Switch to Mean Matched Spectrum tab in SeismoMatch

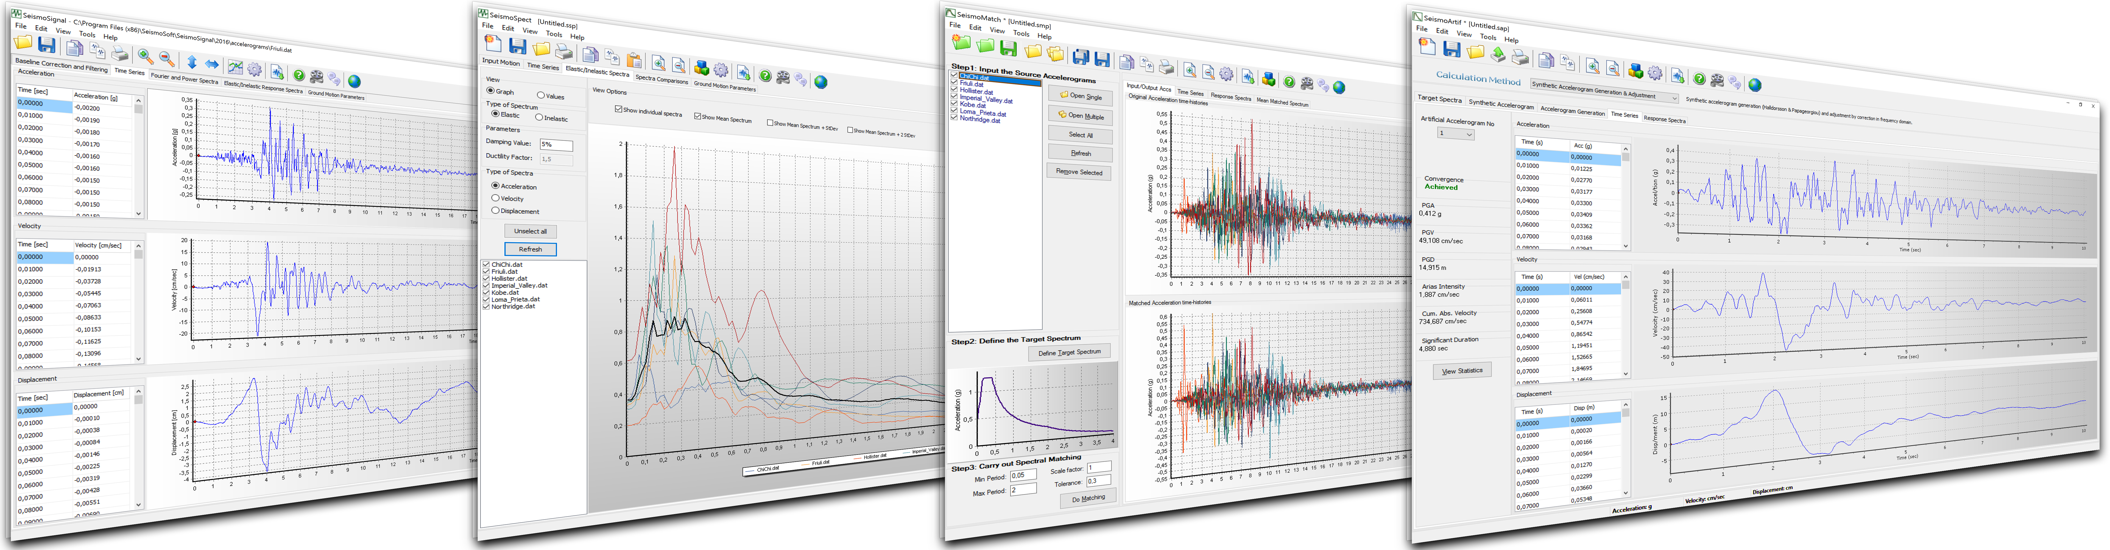tap(1283, 102)
